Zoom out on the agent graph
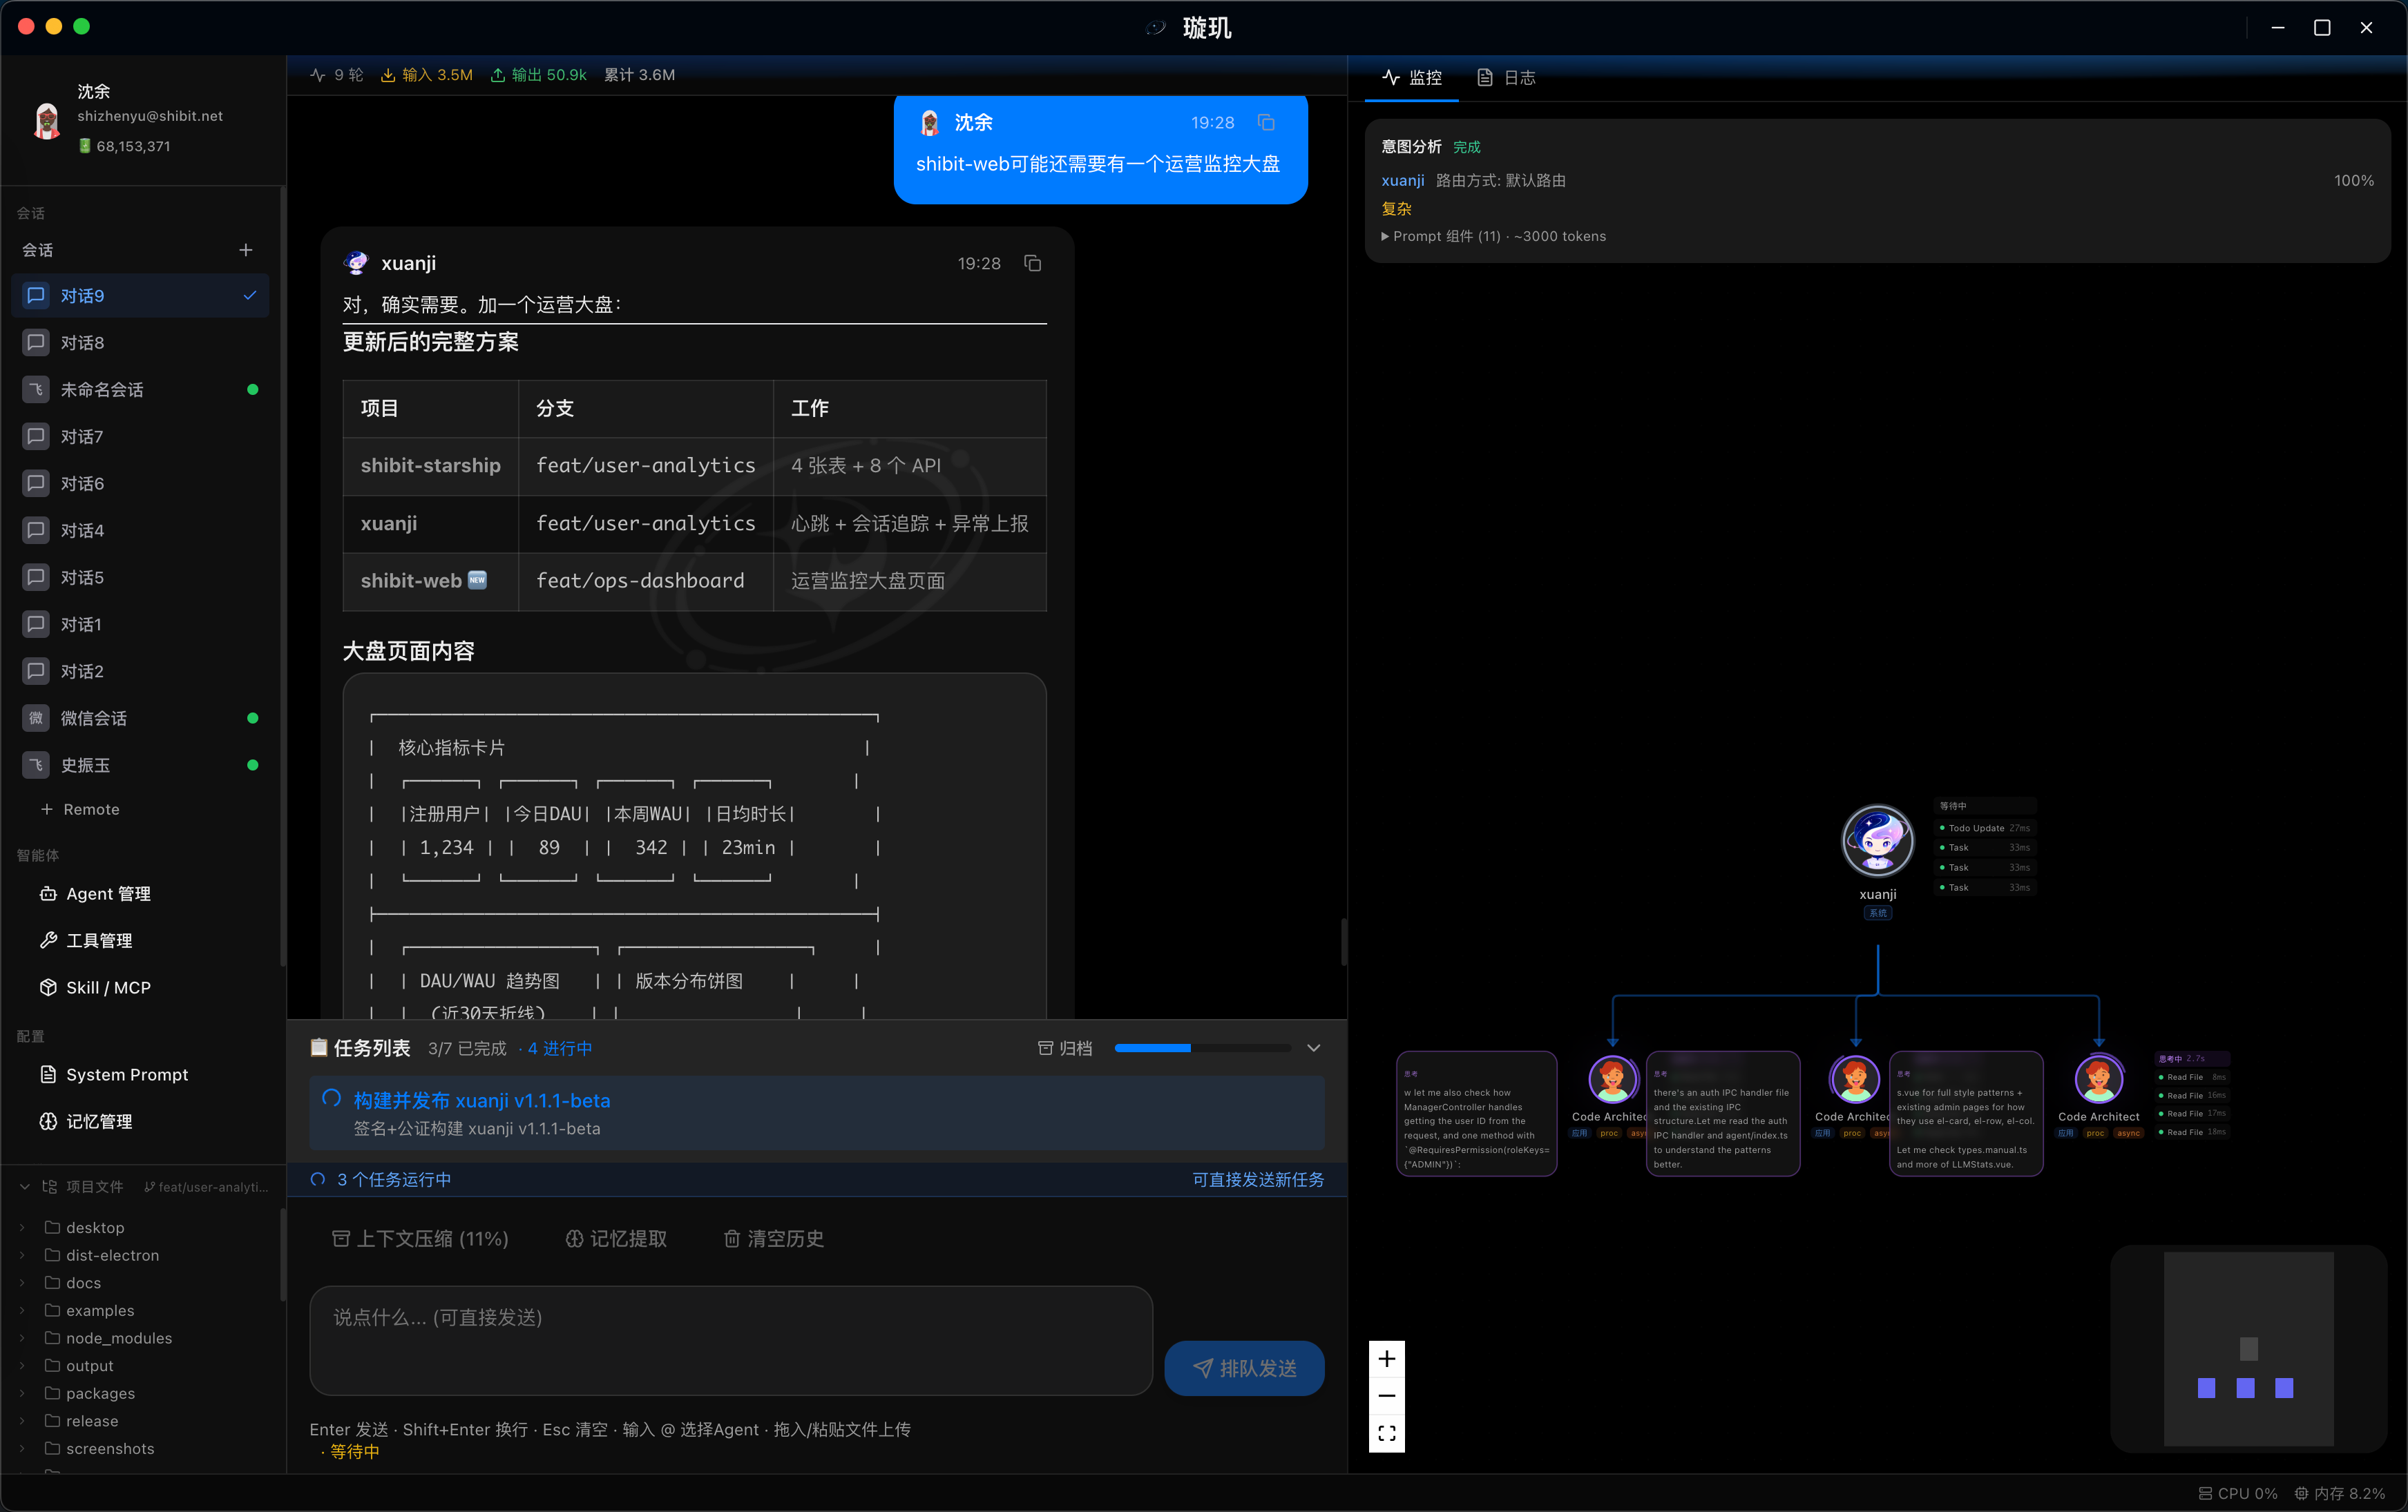 tap(1387, 1396)
